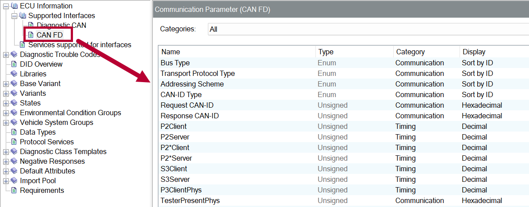Image resolution: width=529 pixels, height=207 pixels.
Task: Expand the Base Variant tree node
Action: point(6,84)
